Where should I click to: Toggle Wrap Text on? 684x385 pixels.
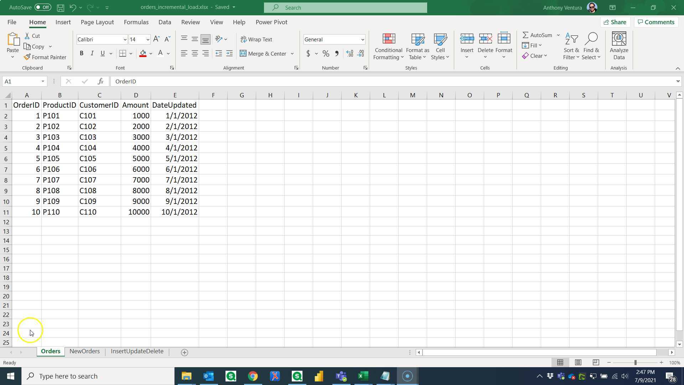point(256,39)
